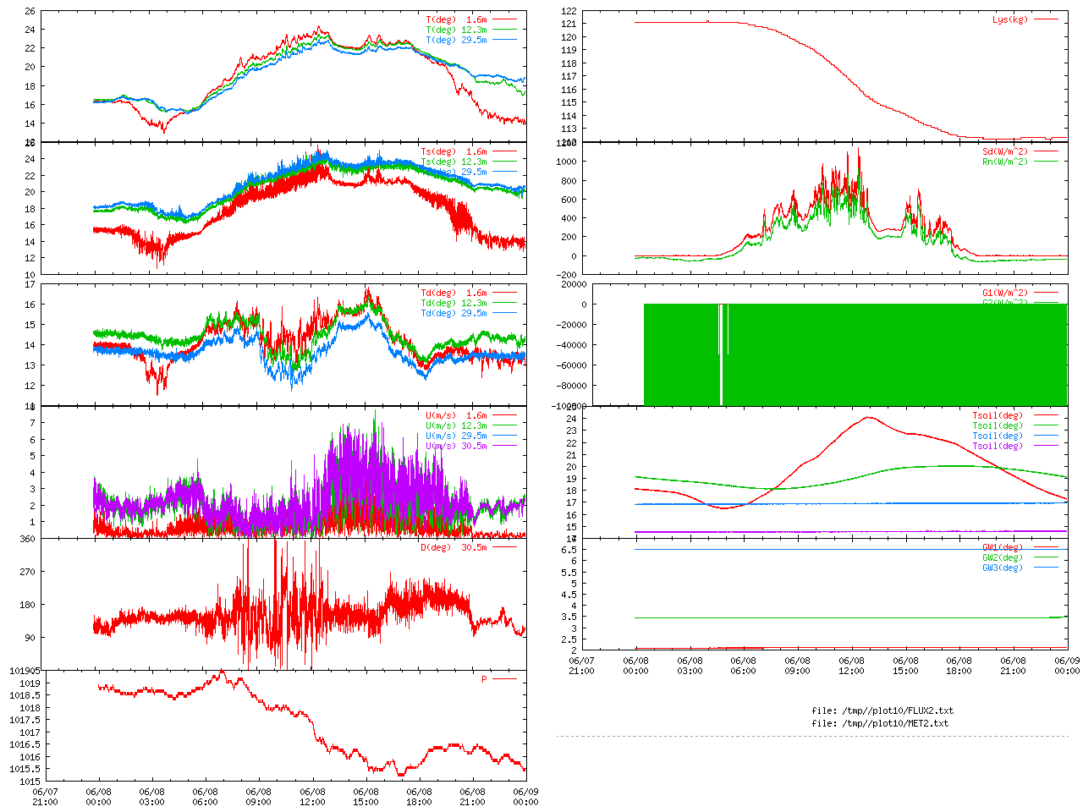
Task: Select the green GW2(deg) legend label
Action: [x=1002, y=557]
